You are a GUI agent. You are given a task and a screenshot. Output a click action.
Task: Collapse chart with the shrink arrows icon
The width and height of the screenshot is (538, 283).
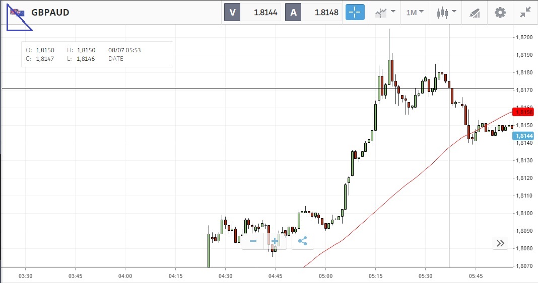[x=525, y=13]
